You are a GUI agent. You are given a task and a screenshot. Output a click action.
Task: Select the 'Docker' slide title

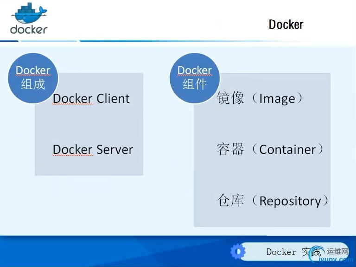click(286, 25)
